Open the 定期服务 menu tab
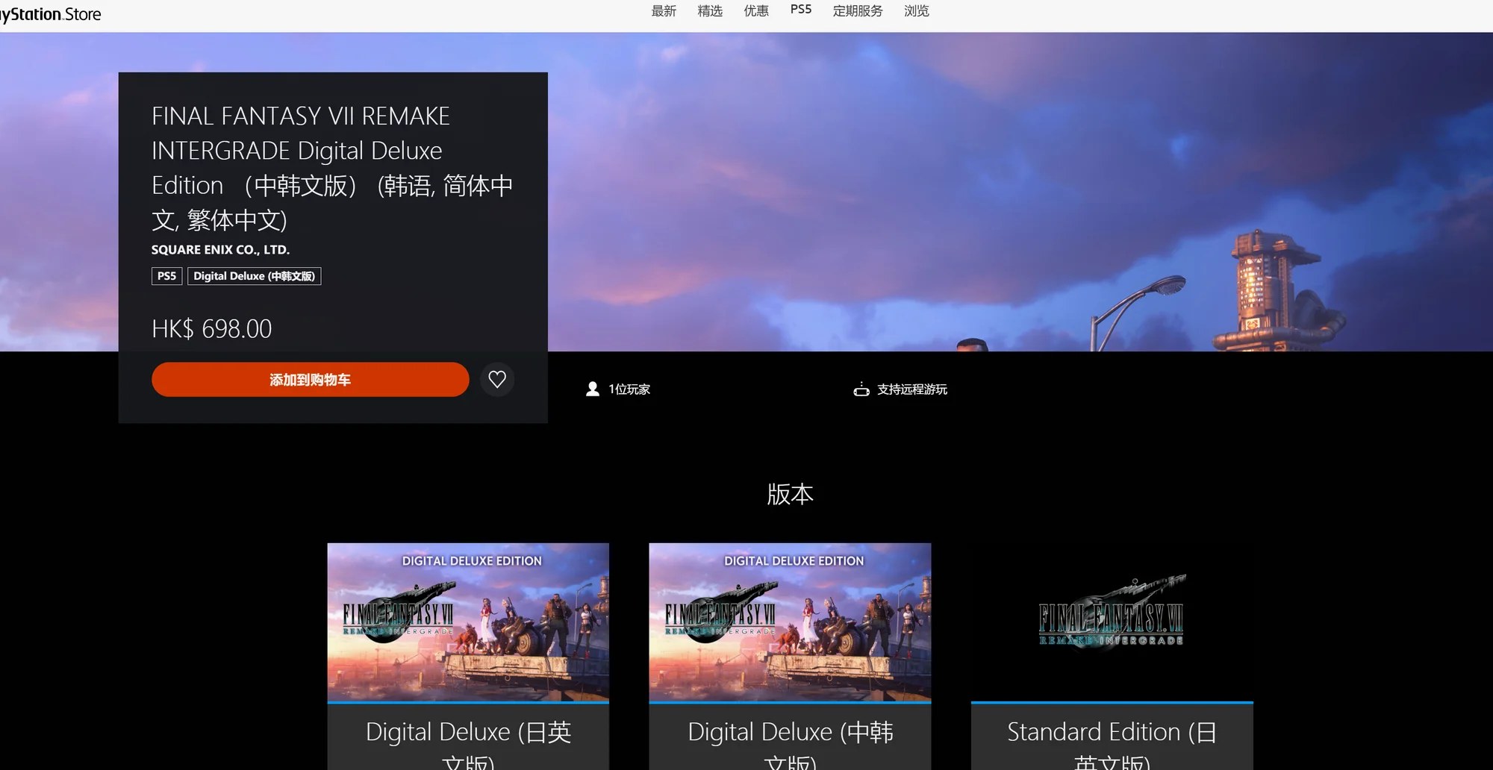Image resolution: width=1493 pixels, height=770 pixels. [858, 11]
